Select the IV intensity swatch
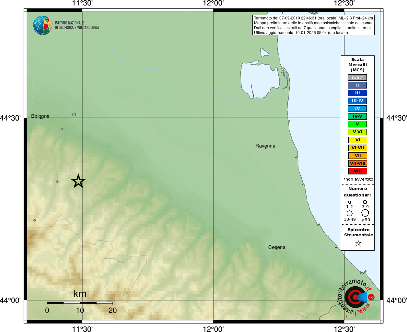Image resolution: width=407 pixels, height=332 pixels. coord(357,109)
